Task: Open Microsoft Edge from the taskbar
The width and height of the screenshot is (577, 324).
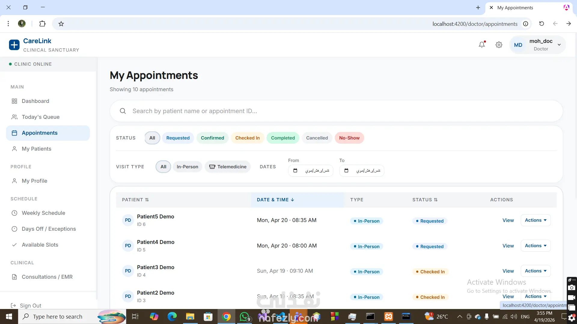Action: click(x=172, y=316)
